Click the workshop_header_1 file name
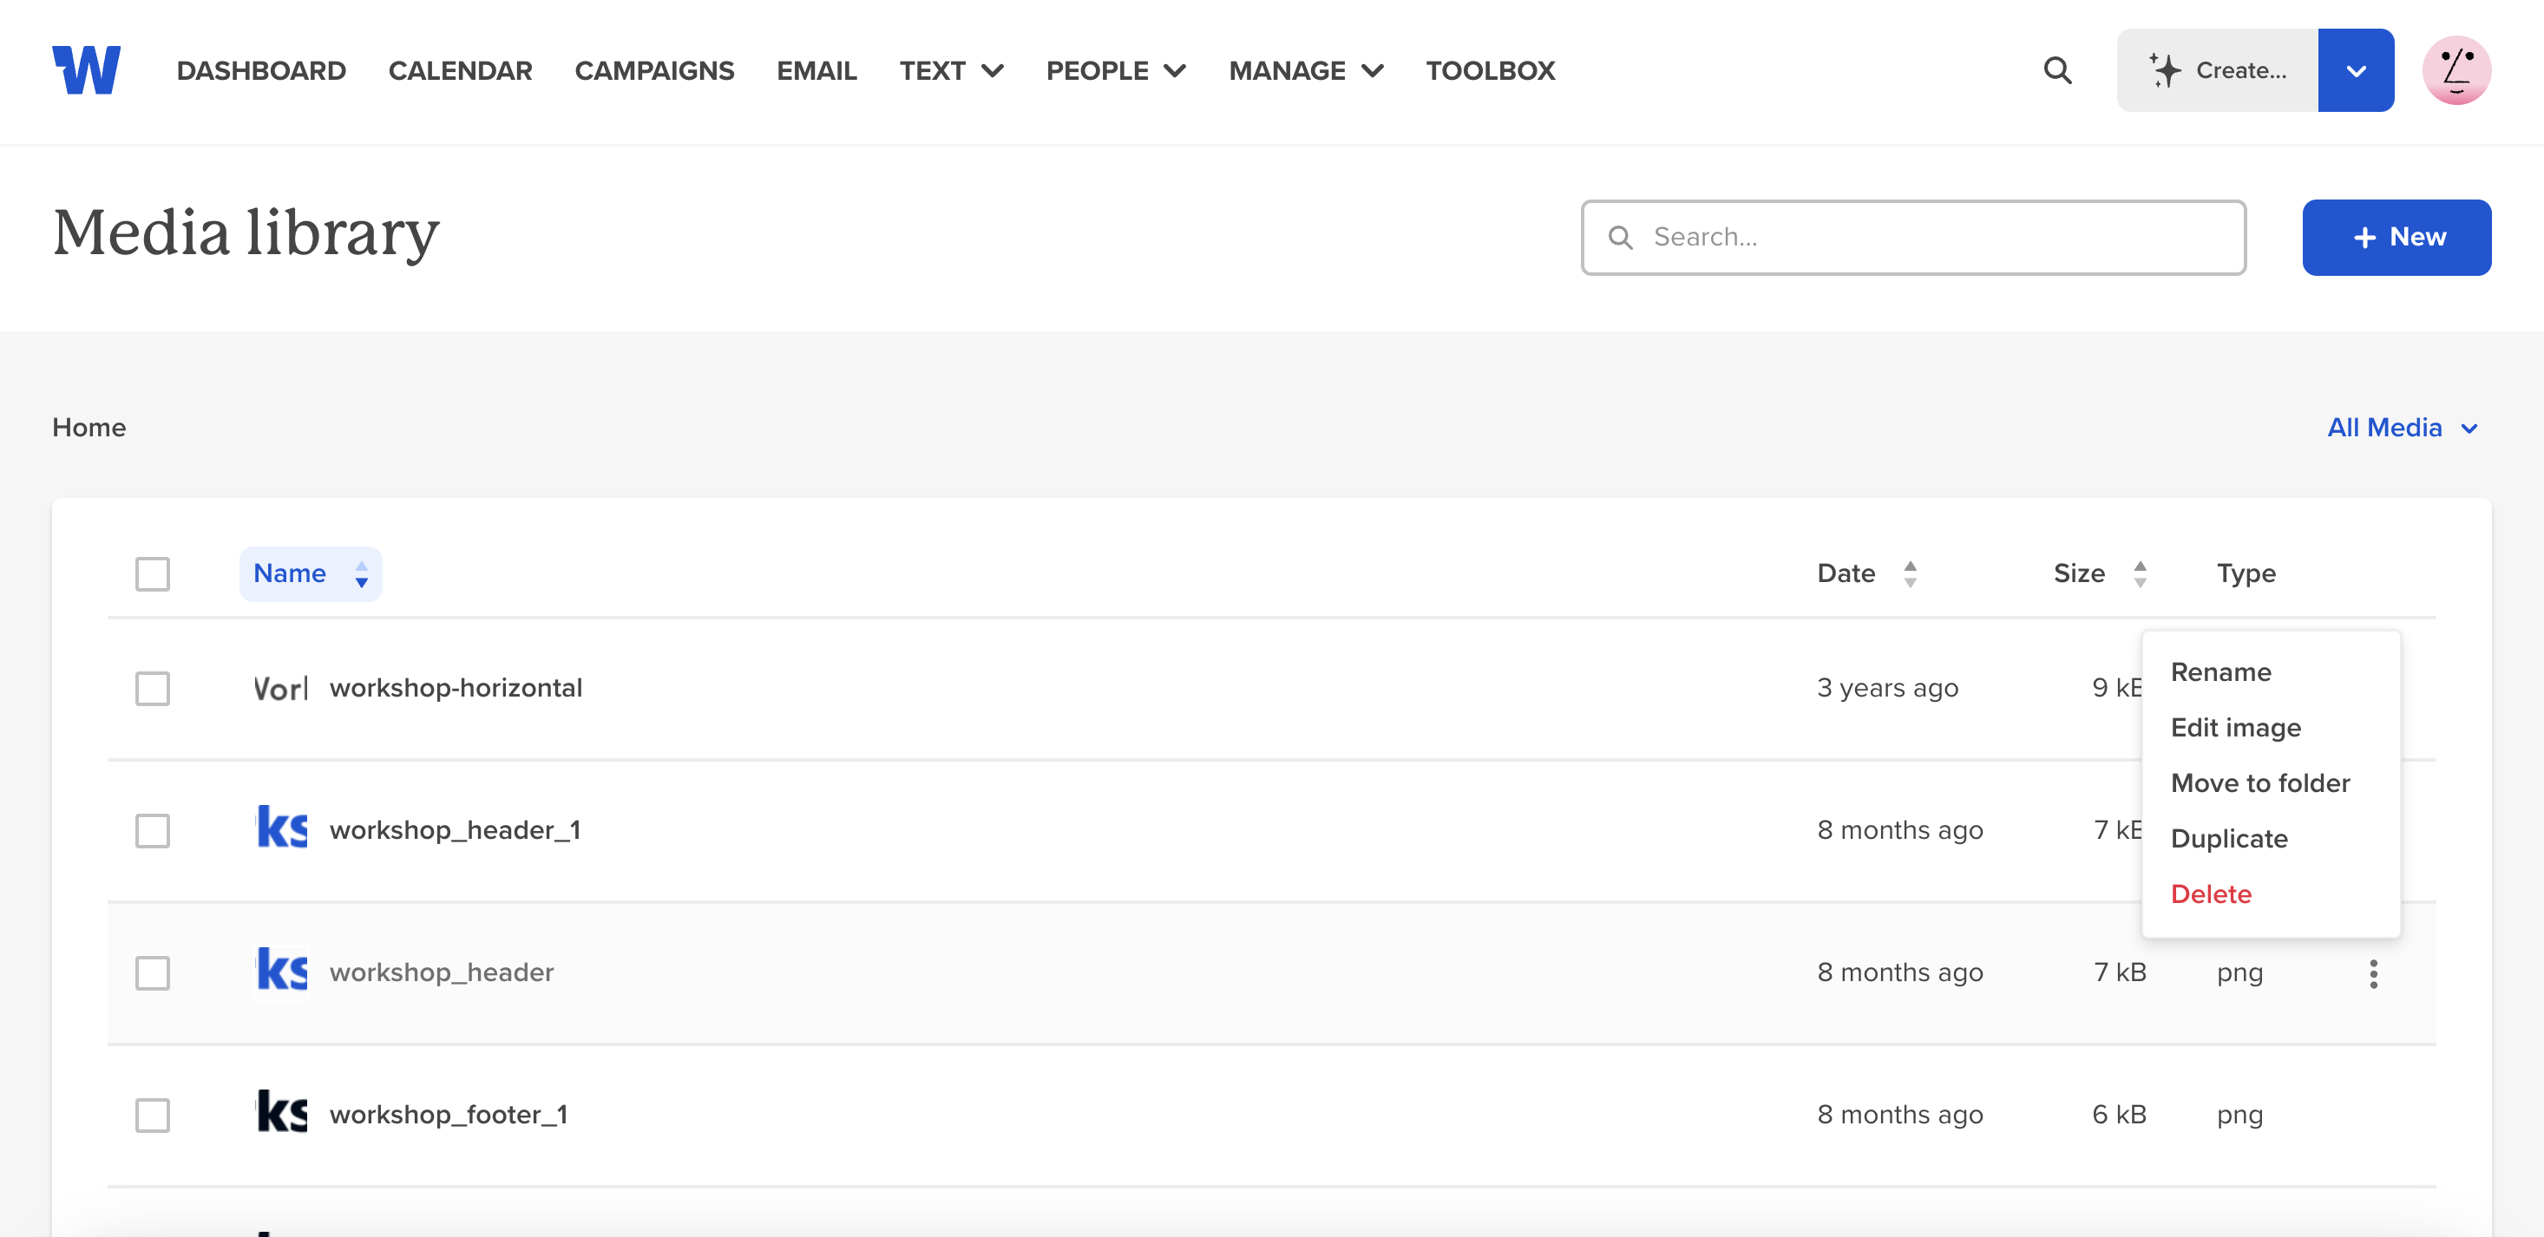Viewport: 2544px width, 1237px height. coord(455,830)
